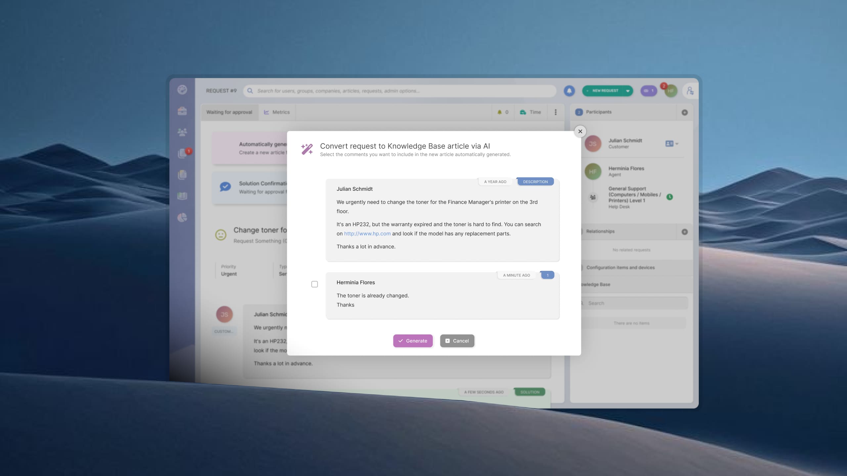Open the knowledge base book icon in sidebar
The image size is (847, 476).
point(182,196)
